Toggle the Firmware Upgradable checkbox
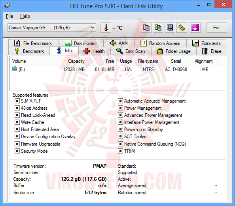This screenshot has width=235, height=206. tap(17, 144)
